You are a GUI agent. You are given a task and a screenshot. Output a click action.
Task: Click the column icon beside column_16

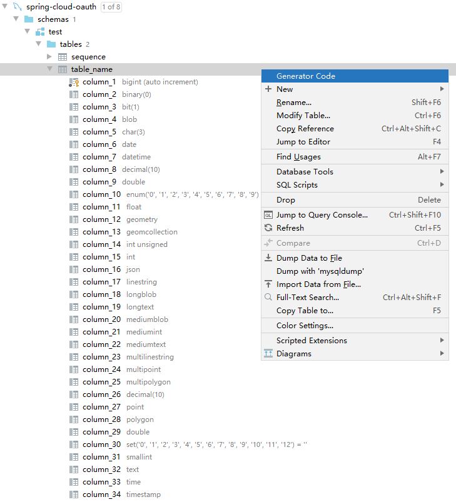74,269
